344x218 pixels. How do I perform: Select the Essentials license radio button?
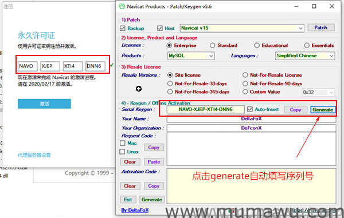point(307,46)
